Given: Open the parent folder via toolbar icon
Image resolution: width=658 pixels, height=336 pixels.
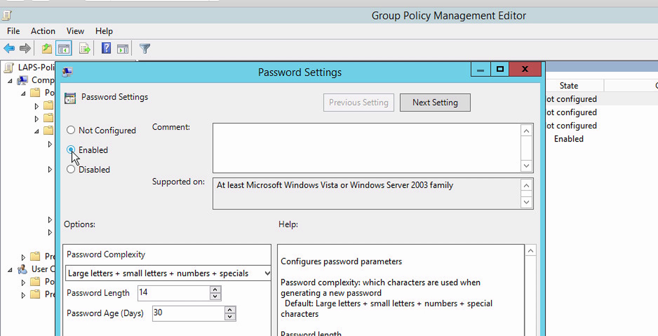Looking at the screenshot, I should [x=47, y=48].
